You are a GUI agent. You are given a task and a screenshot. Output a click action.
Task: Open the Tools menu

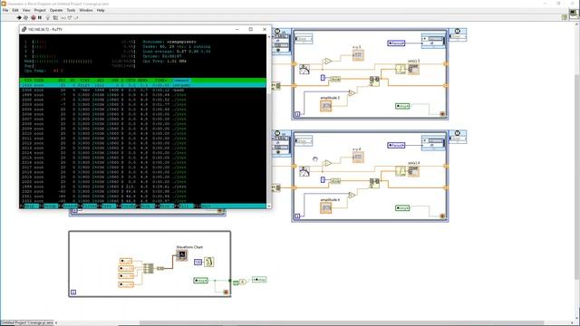[x=71, y=10]
